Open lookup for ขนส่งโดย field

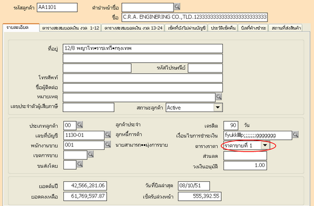[x=80, y=164]
